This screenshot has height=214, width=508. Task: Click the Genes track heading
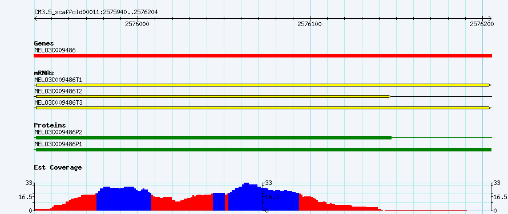coord(44,43)
